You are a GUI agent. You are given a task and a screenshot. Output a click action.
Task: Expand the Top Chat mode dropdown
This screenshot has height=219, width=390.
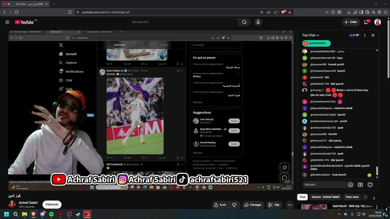pos(310,35)
